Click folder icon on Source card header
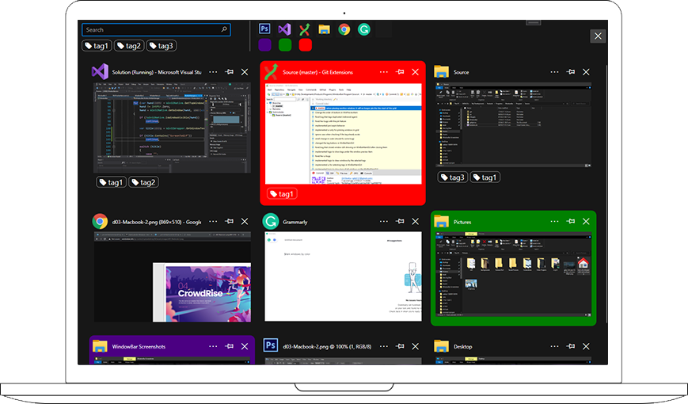This screenshot has width=688, height=404. click(x=441, y=72)
